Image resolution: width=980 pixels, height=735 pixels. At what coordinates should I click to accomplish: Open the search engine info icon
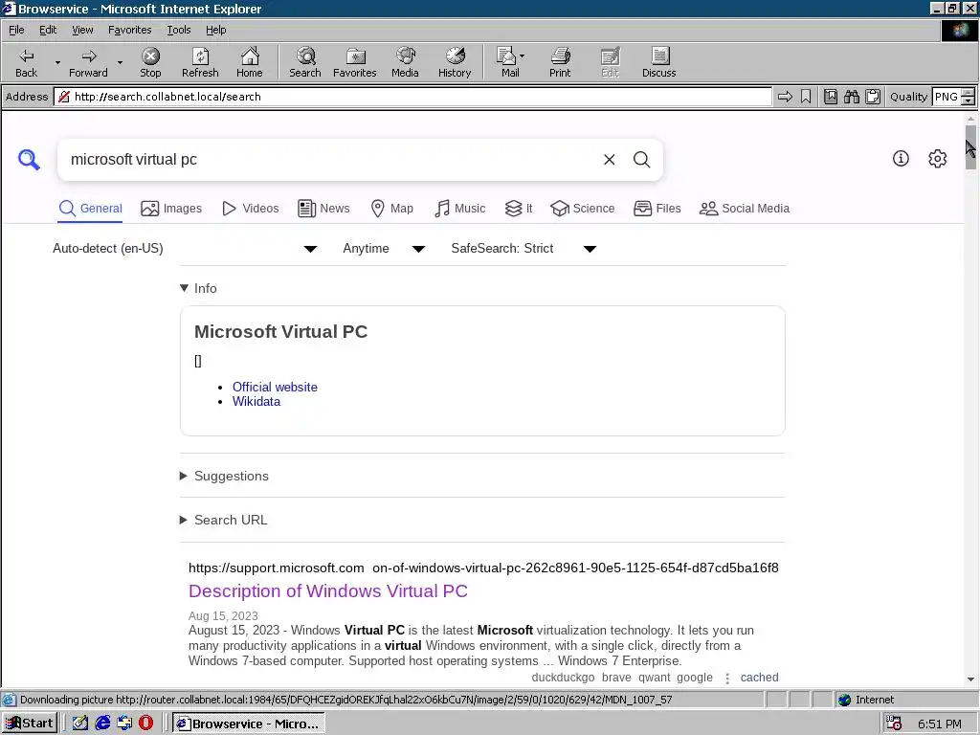(901, 158)
